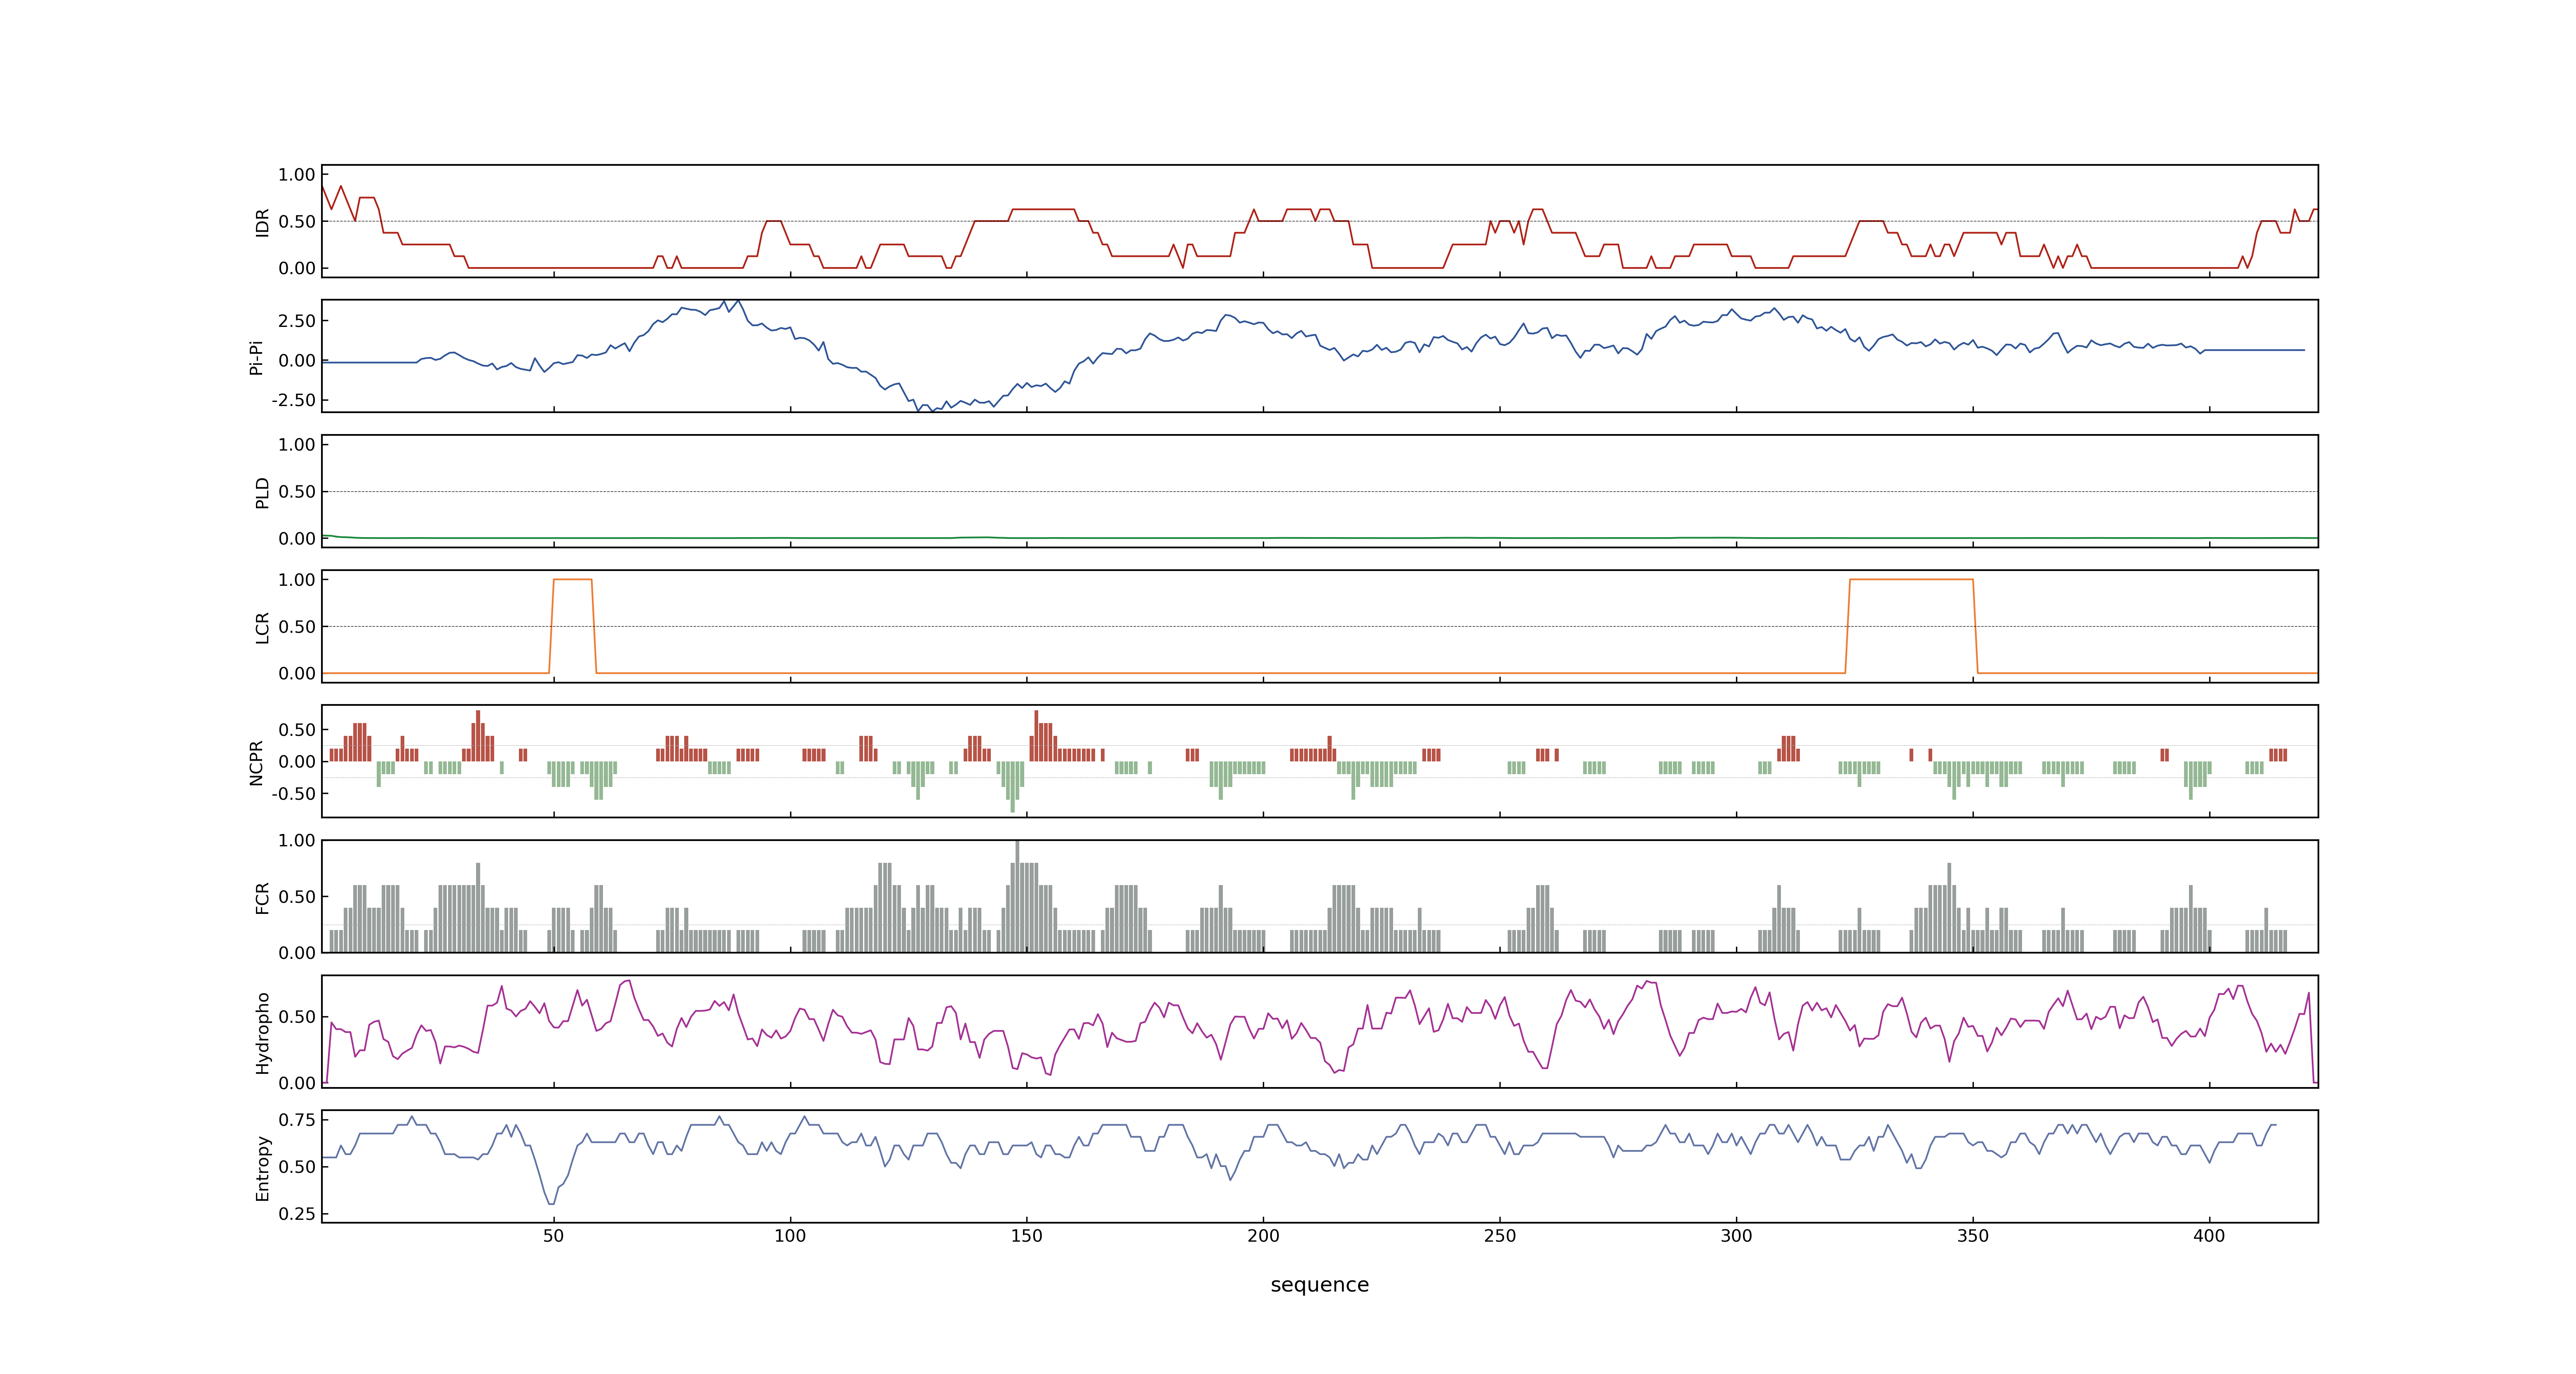Click x-axis tick label 50
Viewport: 2576px width, 1374px height.
[553, 1236]
